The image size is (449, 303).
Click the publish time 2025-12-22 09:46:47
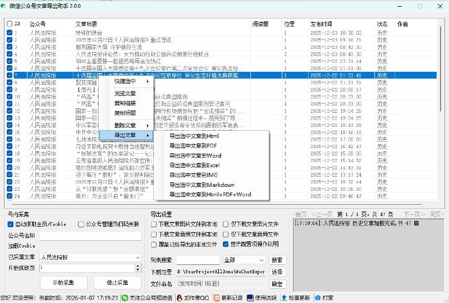pyautogui.click(x=336, y=196)
